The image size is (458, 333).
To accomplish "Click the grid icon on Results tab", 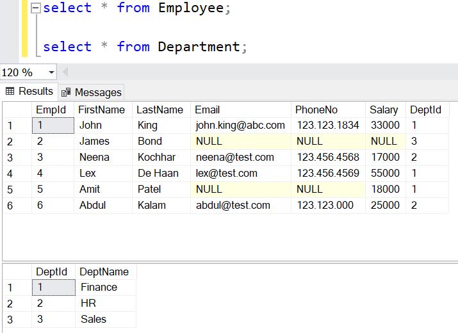I will point(10,92).
